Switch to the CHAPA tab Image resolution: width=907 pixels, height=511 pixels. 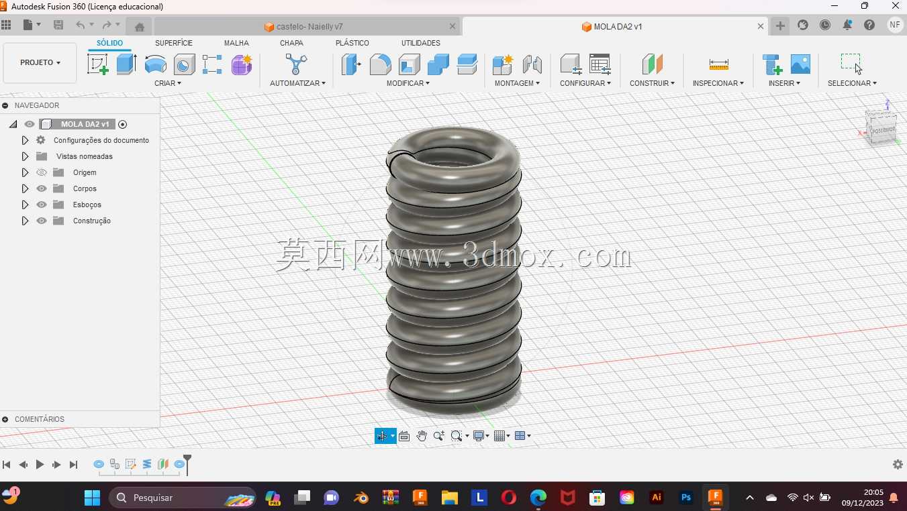click(291, 43)
